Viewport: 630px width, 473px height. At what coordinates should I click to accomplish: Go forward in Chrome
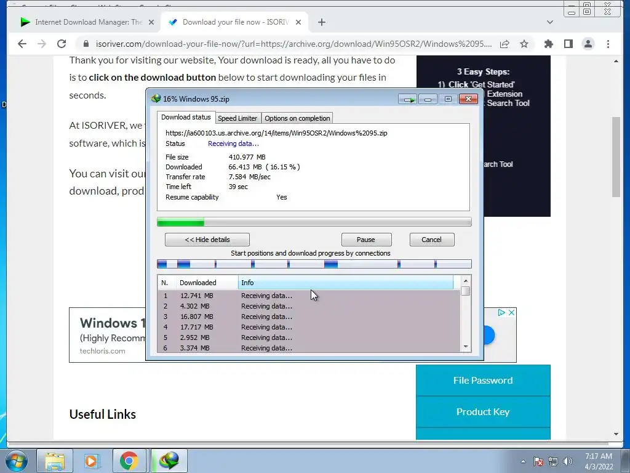tap(42, 44)
